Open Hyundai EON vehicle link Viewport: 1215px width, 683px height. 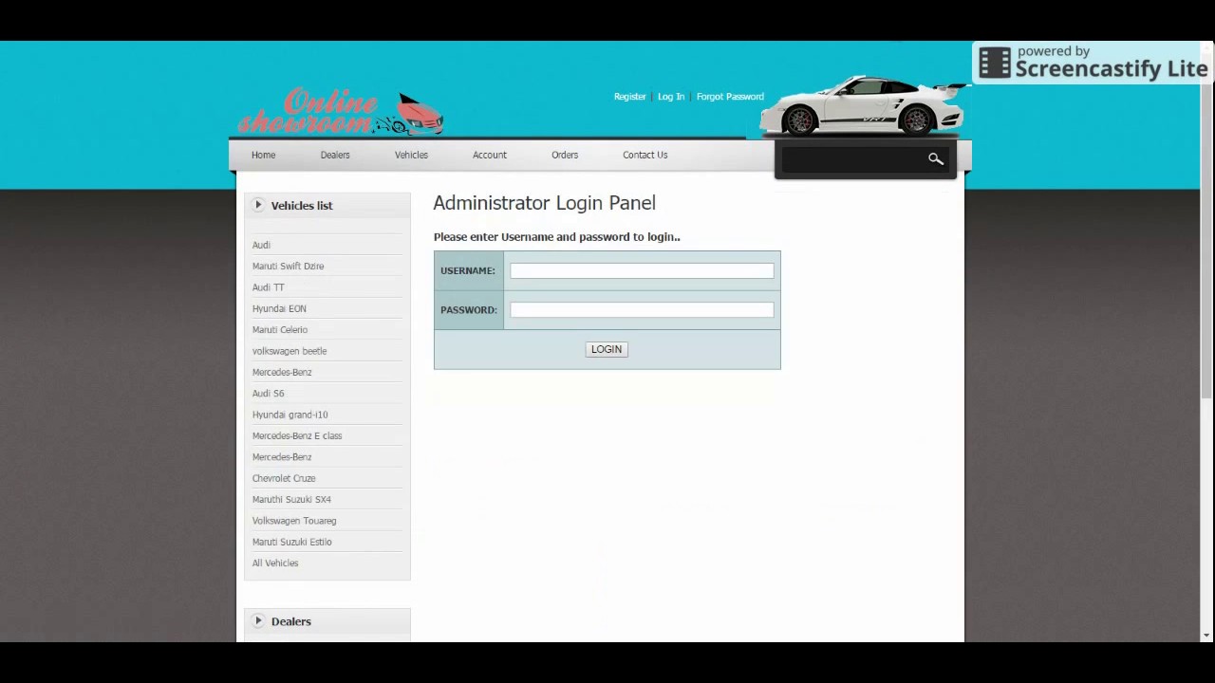pyautogui.click(x=279, y=309)
